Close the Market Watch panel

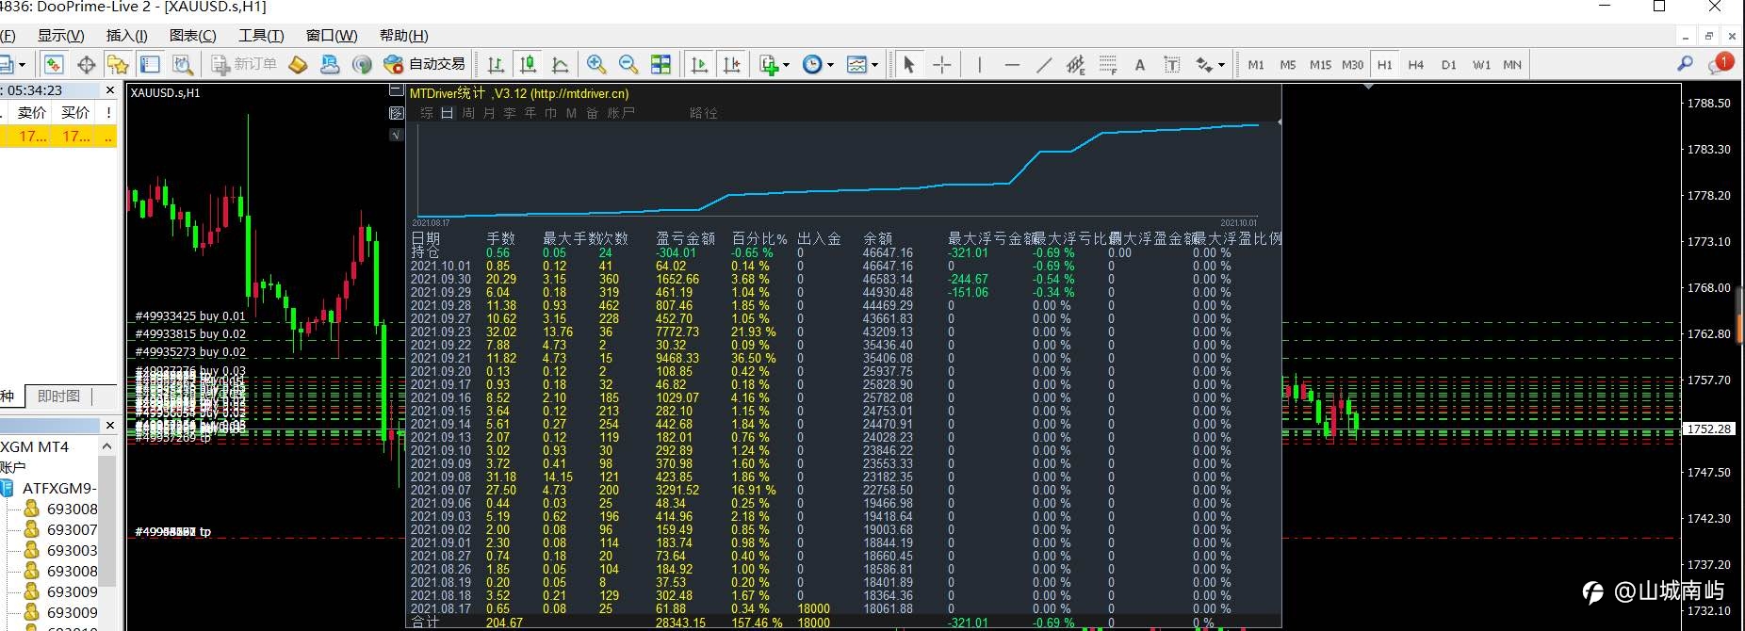(110, 90)
